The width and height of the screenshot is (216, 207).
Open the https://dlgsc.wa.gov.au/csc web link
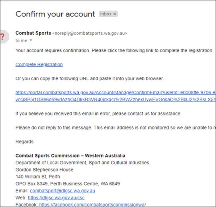[56, 198]
